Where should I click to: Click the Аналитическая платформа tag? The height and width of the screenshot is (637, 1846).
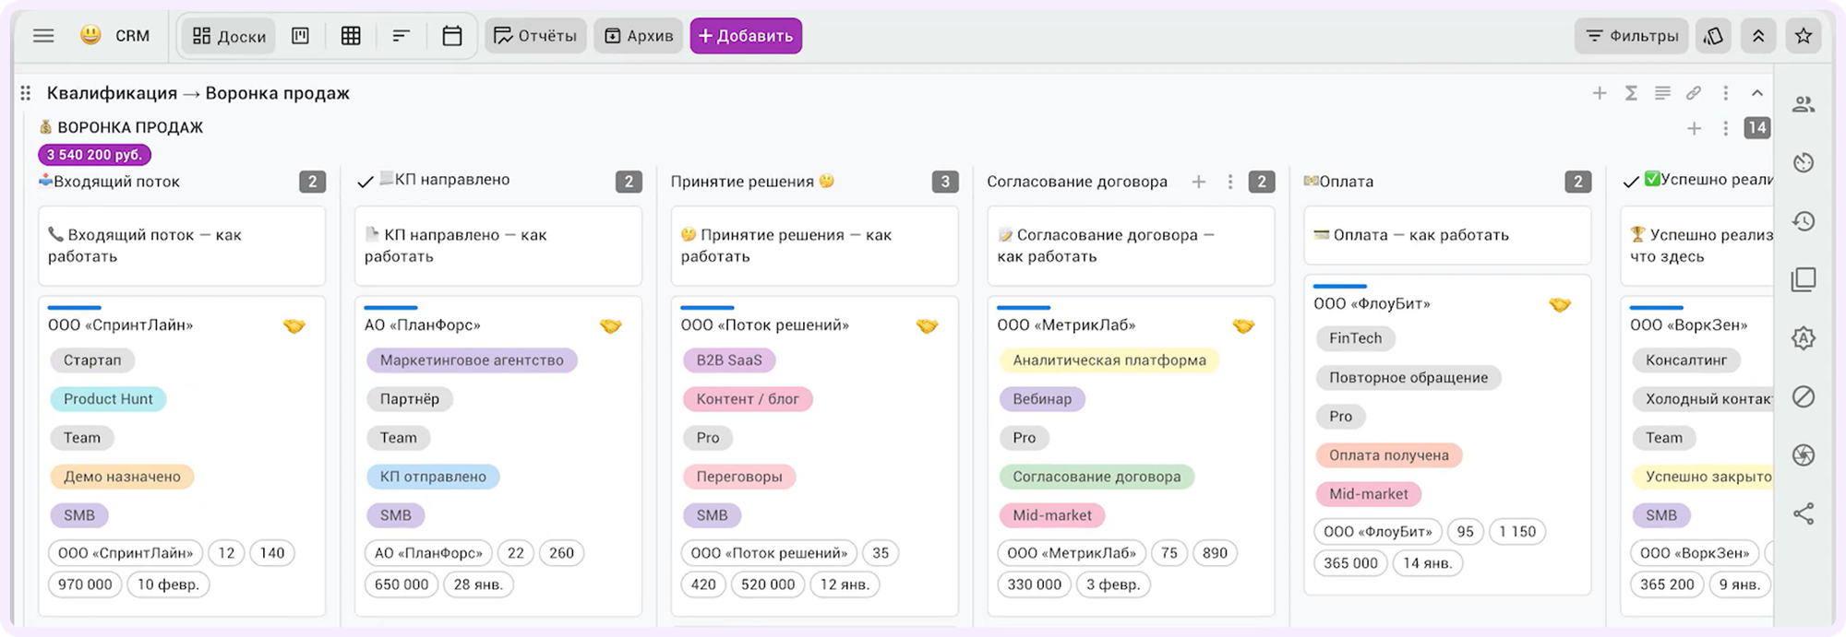[1109, 360]
